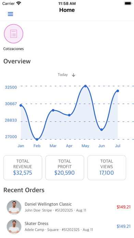The width and height of the screenshot is (134, 238).
Task: Tap the red $149.21 order amount
Action: click(x=123, y=207)
